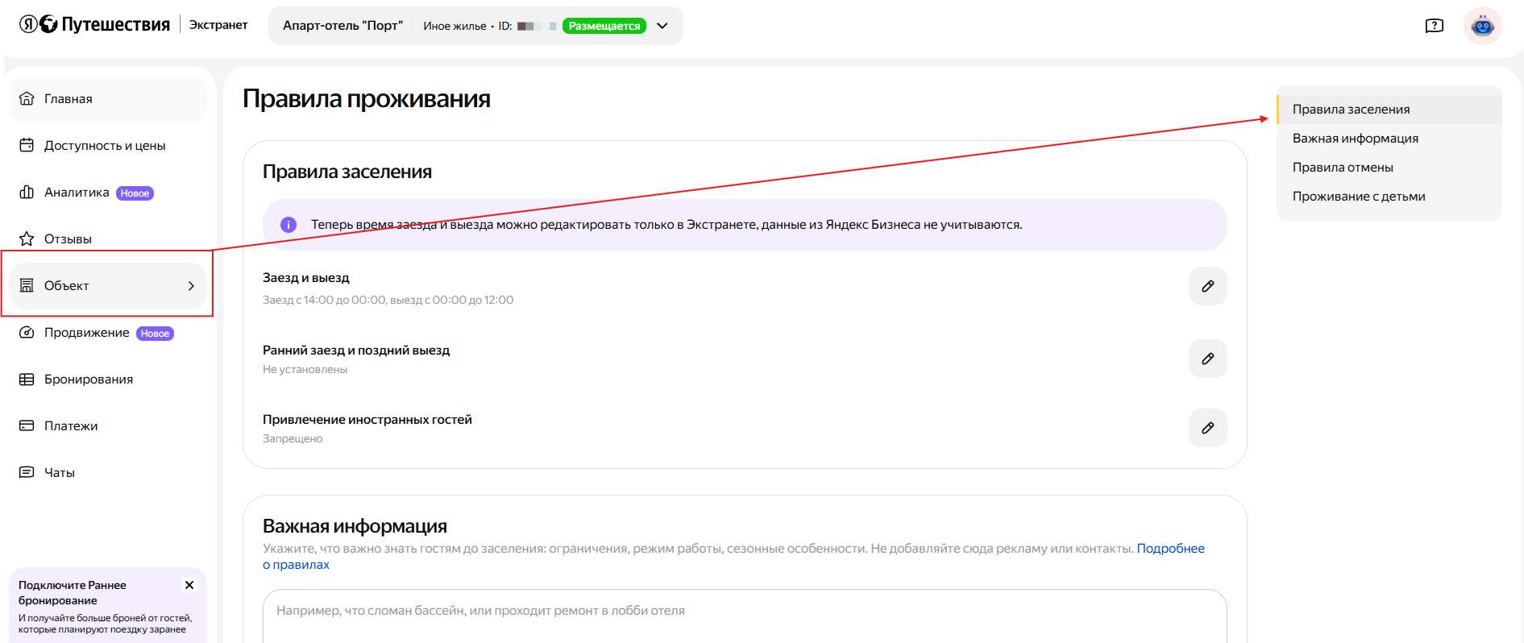Open Главная in the sidebar
1524x643 pixels.
tap(108, 99)
